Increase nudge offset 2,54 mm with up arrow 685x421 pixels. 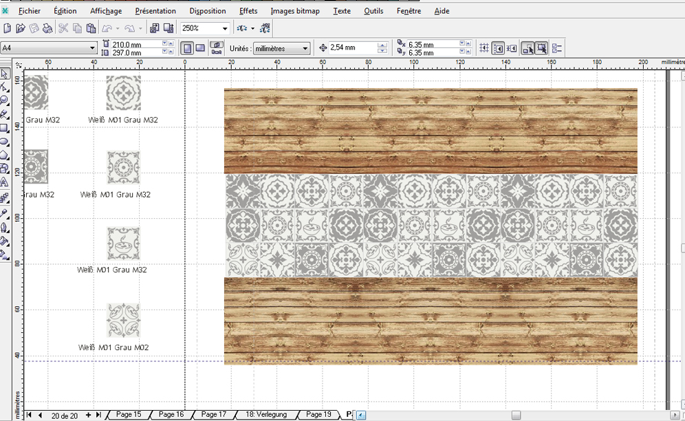[382, 45]
